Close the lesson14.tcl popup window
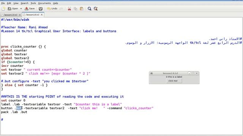Screen dimensions: 243x136 point(197,73)
